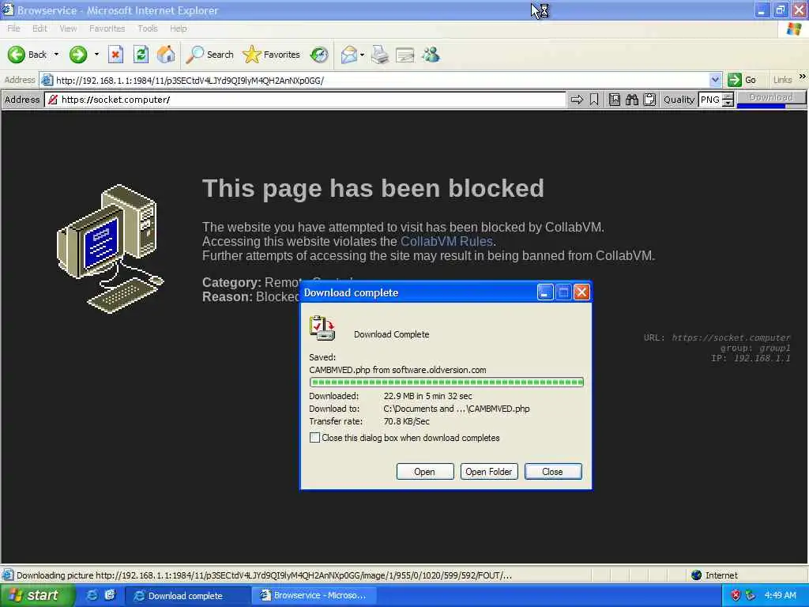
Task: Click the blocked page computer illustration
Action: point(110,249)
